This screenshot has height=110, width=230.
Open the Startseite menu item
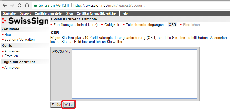click(x=9, y=14)
